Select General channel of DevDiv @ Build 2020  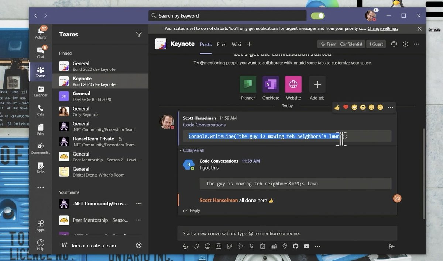click(100, 96)
